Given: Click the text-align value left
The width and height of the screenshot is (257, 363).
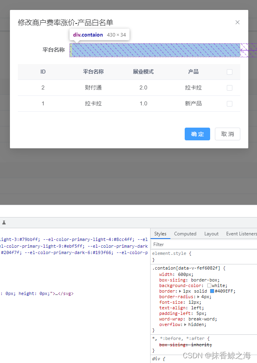Looking at the screenshot, I should point(196,308).
